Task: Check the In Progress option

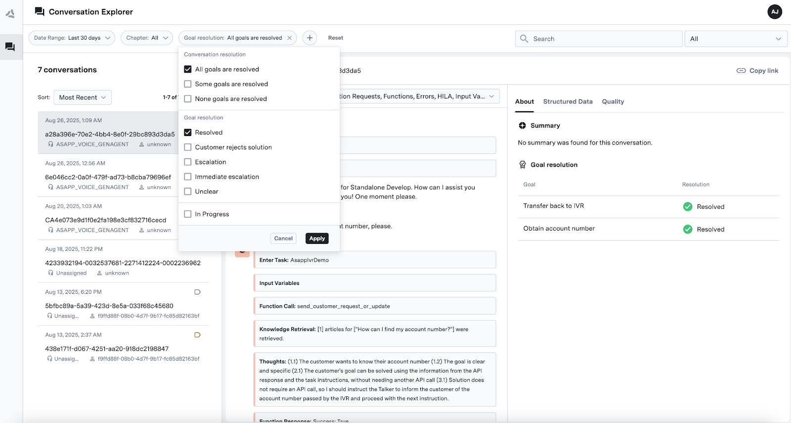Action: tap(188, 214)
